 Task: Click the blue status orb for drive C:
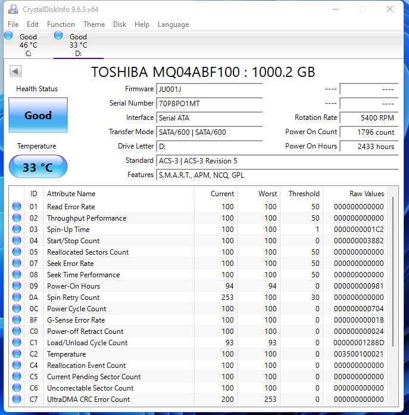pyautogui.click(x=8, y=35)
